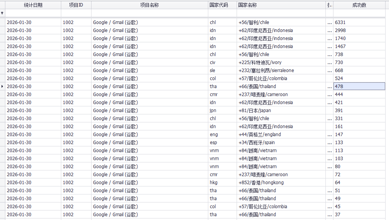Select the cell with value 64
Viewport: 389px width, 220px height.
click(359, 182)
